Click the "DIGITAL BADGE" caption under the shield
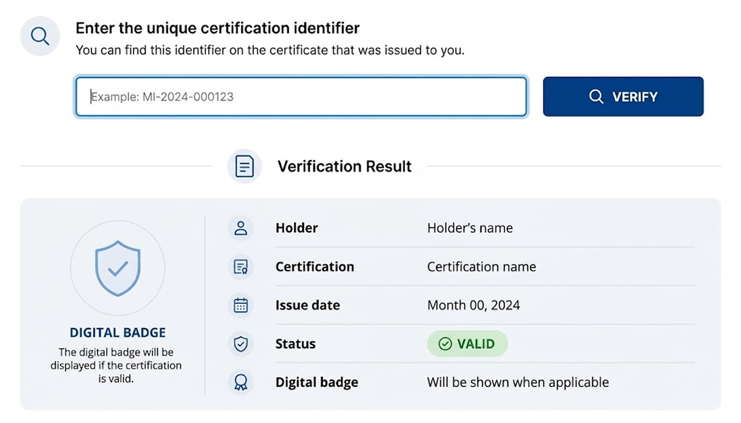741x423 pixels. coord(118,333)
